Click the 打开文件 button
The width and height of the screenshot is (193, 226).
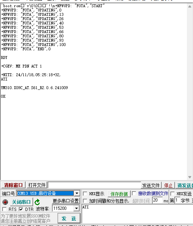[x=37, y=185]
